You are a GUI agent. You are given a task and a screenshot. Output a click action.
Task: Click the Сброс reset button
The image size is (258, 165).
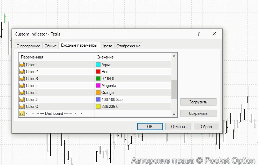(206, 127)
